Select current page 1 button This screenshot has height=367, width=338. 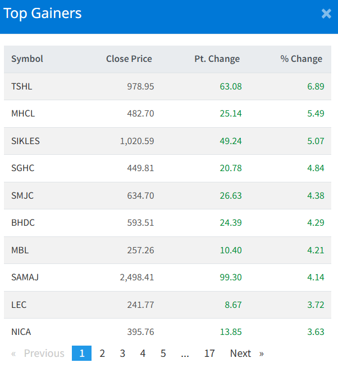82,353
